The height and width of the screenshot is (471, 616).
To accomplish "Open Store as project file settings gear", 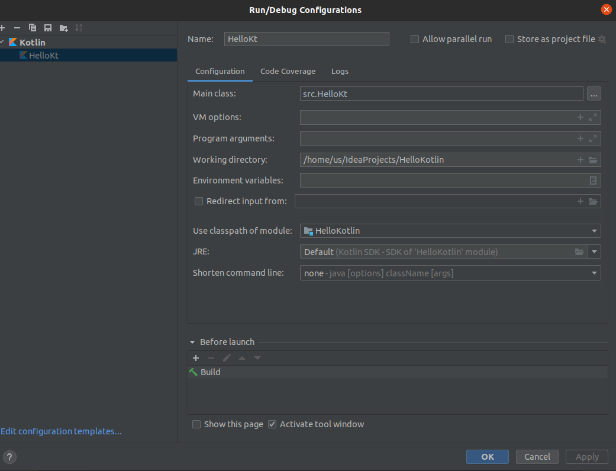I will pyautogui.click(x=602, y=39).
